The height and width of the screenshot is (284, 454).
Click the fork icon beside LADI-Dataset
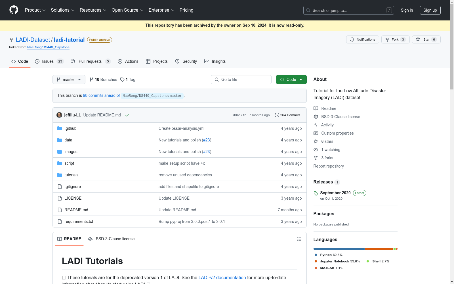11,40
